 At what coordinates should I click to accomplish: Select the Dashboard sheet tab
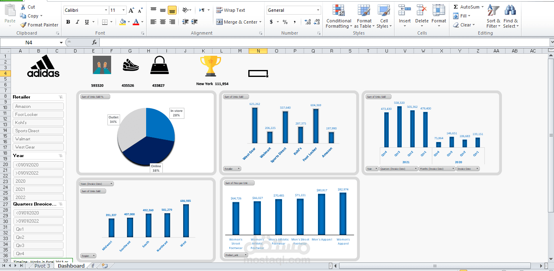coord(71,266)
